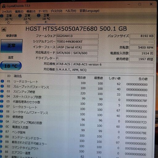Viewport: 158px width, 158px height.
Task: Select the D: drive status circle
Action: 20,16
